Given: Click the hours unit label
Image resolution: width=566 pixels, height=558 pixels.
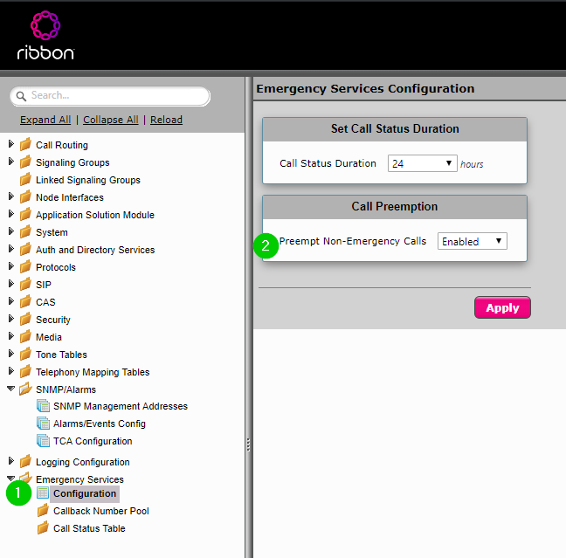Looking at the screenshot, I should pos(472,164).
